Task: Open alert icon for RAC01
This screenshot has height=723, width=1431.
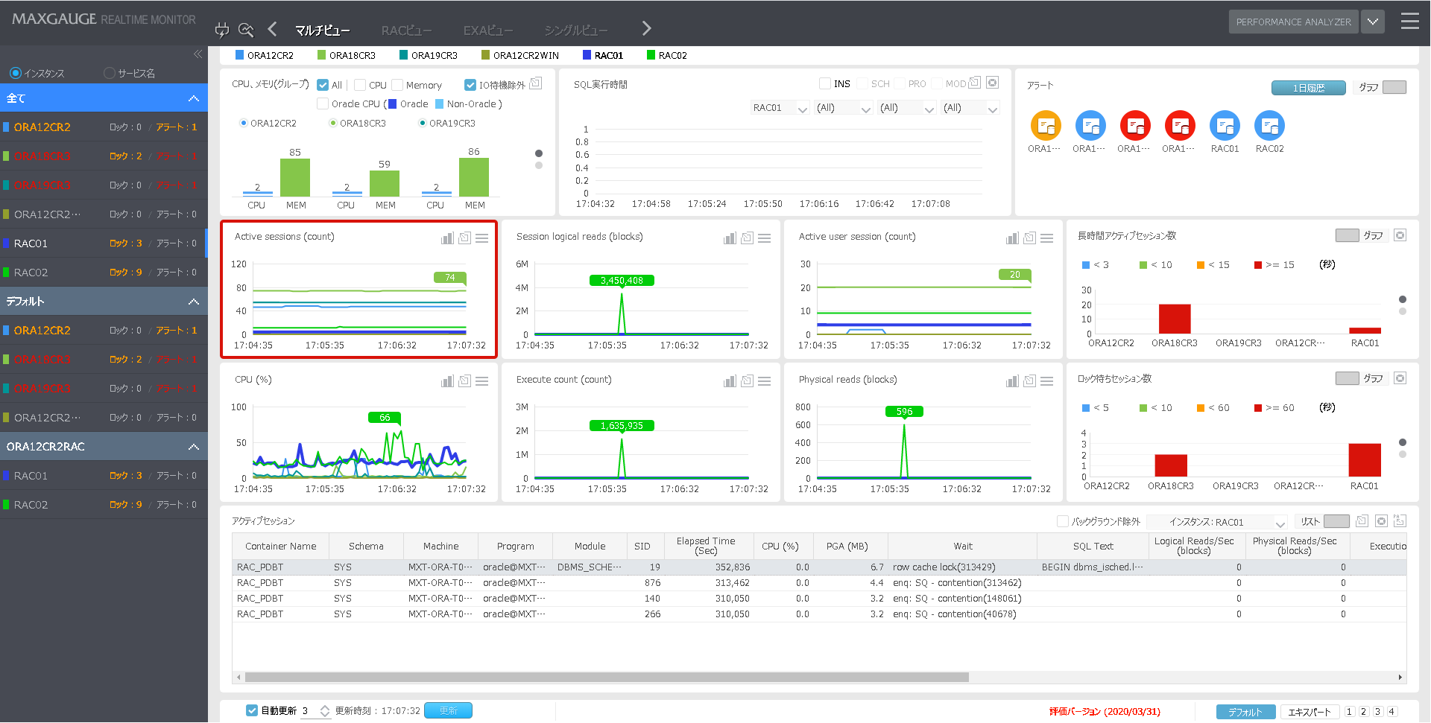Action: pyautogui.click(x=1225, y=126)
